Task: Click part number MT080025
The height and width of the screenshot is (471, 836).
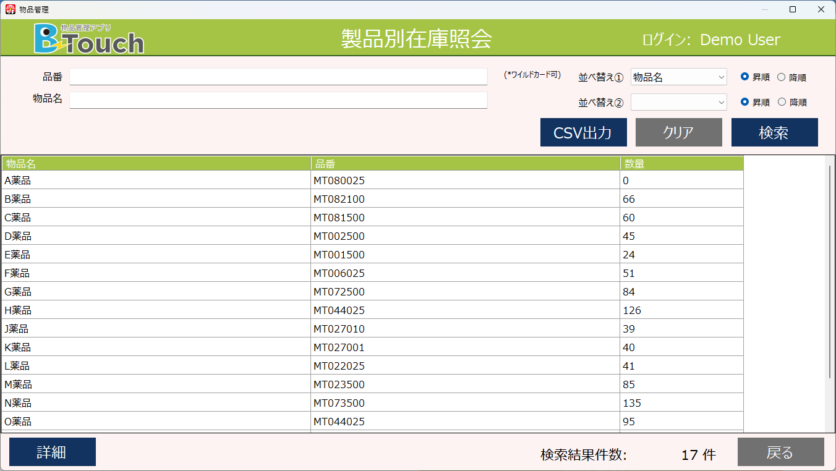Action: point(339,180)
